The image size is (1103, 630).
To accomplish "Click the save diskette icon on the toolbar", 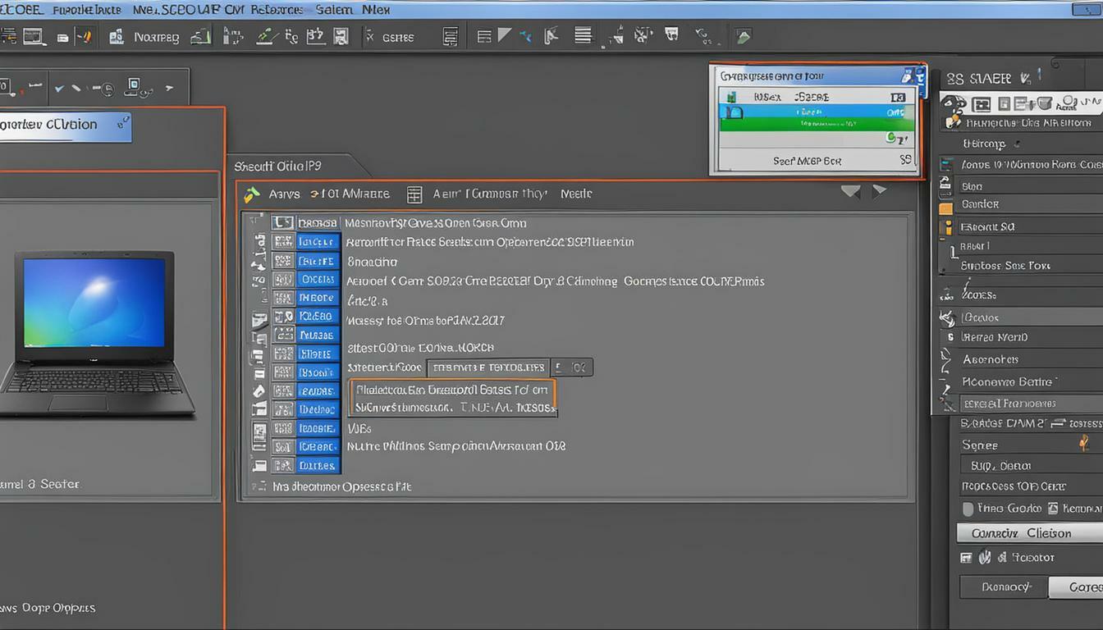I will tap(340, 36).
